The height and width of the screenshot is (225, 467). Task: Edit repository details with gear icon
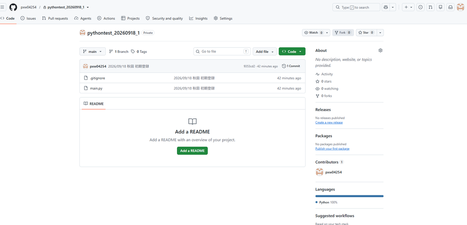(380, 51)
